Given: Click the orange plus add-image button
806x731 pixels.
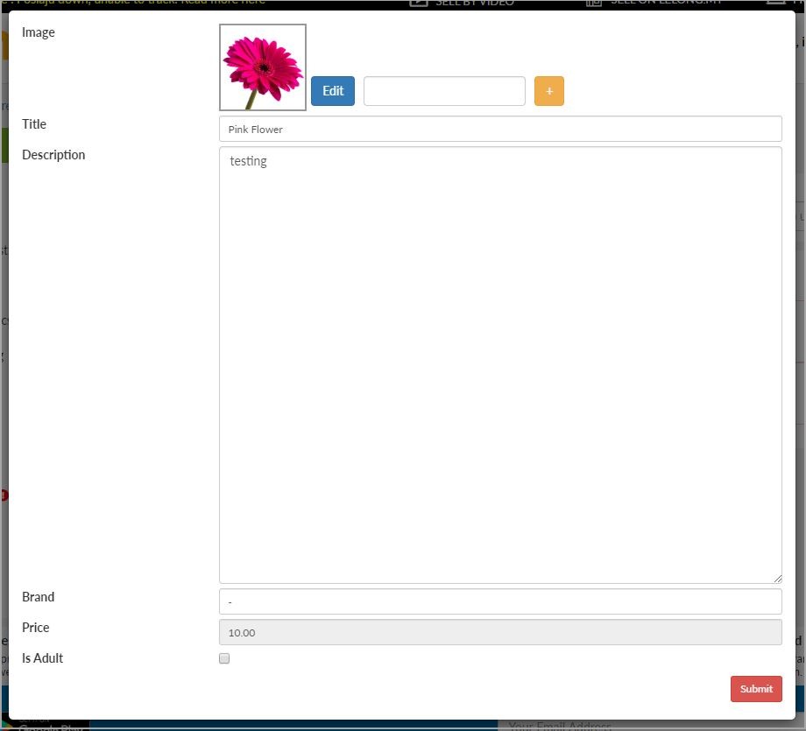Looking at the screenshot, I should coord(549,91).
